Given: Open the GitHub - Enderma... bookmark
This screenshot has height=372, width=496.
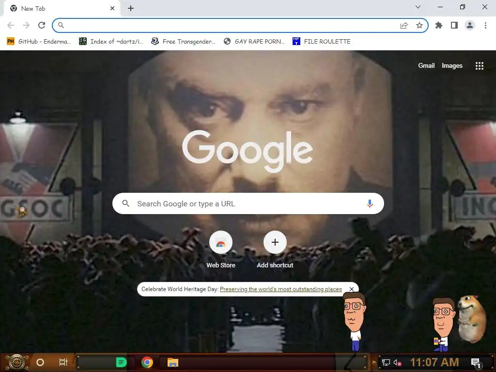Looking at the screenshot, I should click(x=39, y=42).
